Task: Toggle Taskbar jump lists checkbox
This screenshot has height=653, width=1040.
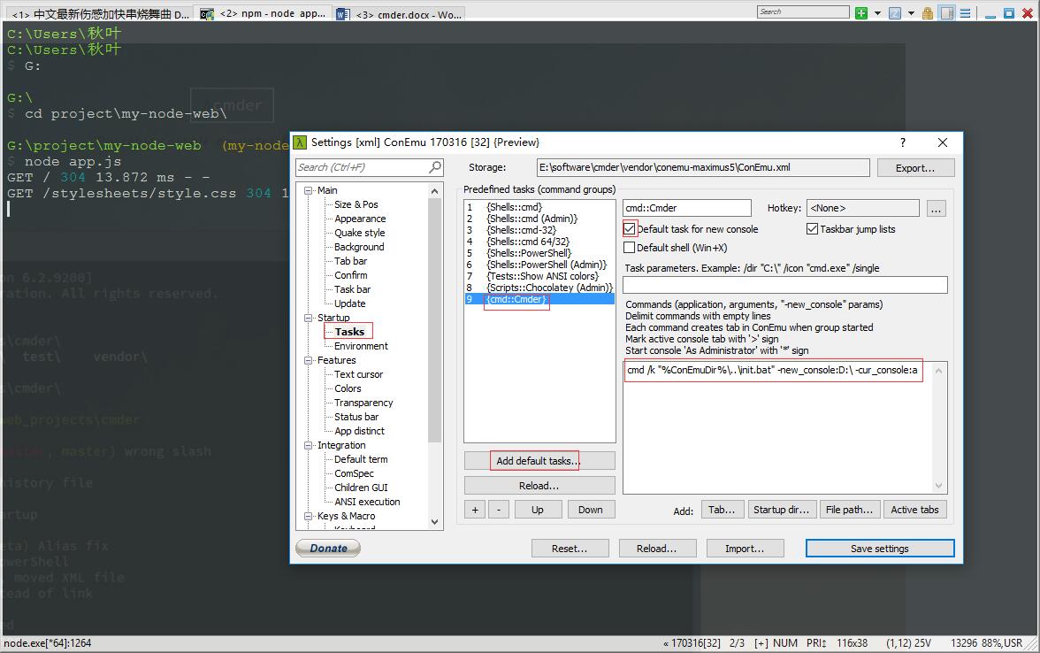Action: 812,229
